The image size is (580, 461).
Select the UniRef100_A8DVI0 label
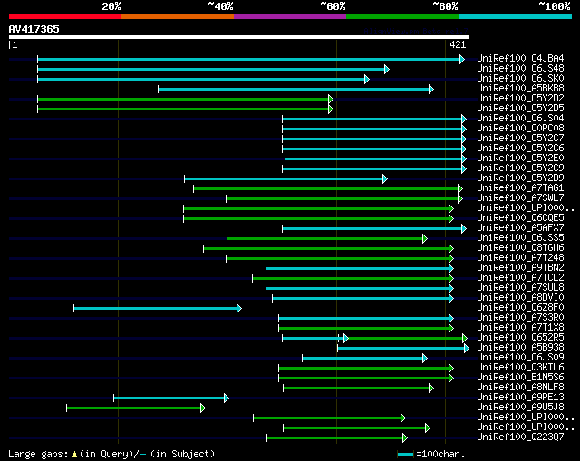(x=520, y=298)
